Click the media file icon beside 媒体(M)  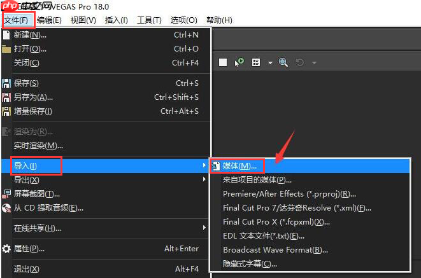(216, 166)
